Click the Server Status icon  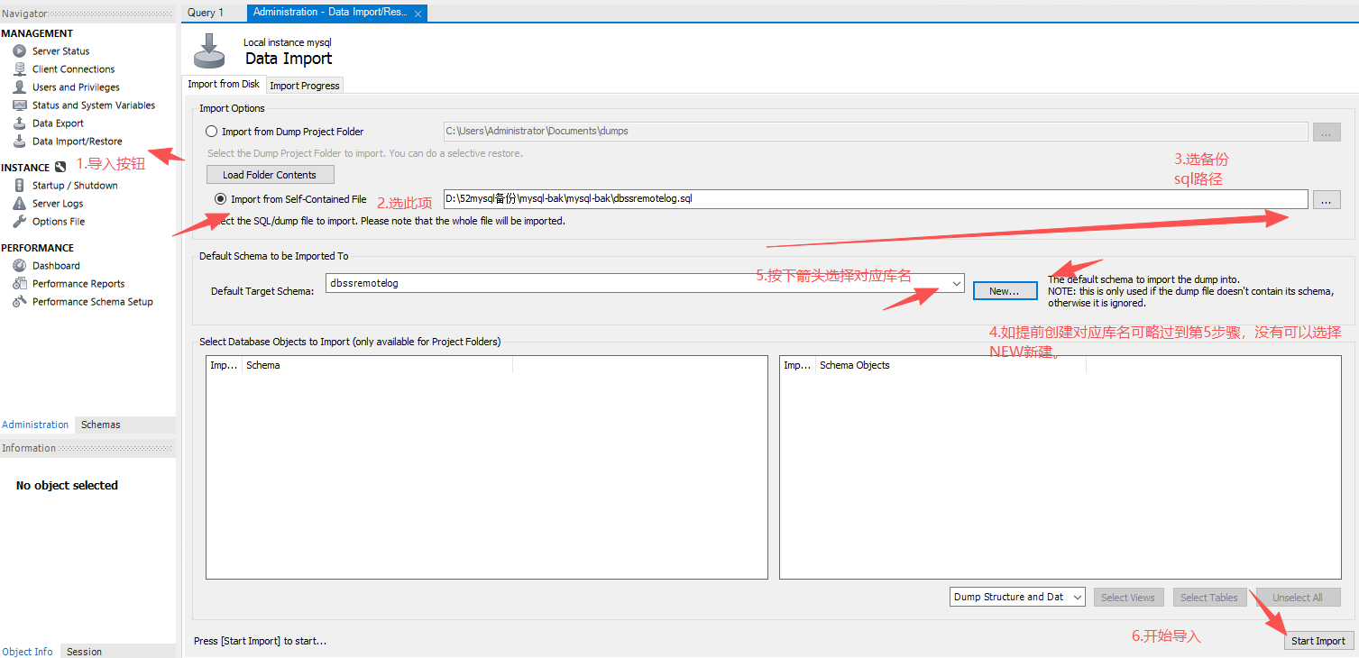tap(19, 51)
